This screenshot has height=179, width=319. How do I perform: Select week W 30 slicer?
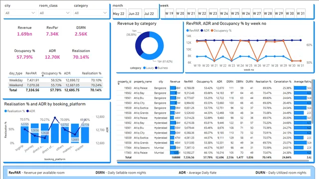coord(290,13)
